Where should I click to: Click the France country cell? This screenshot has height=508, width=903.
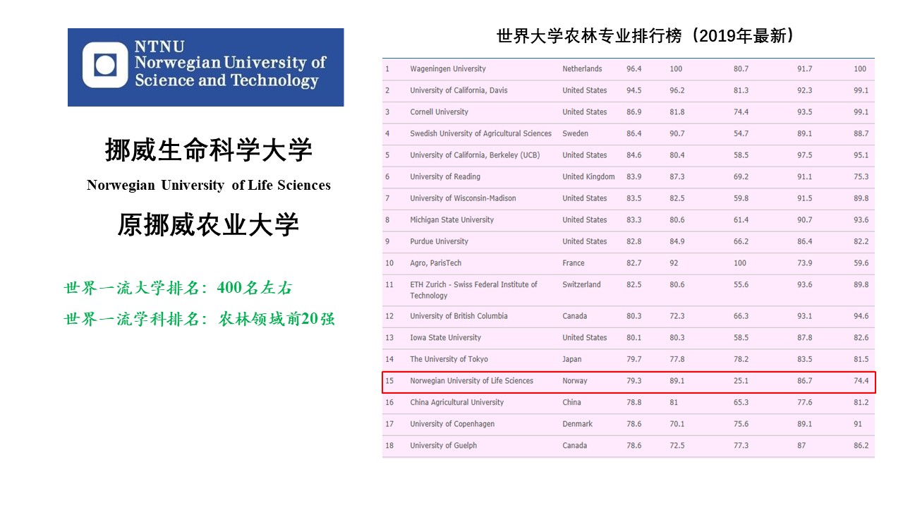coord(573,263)
